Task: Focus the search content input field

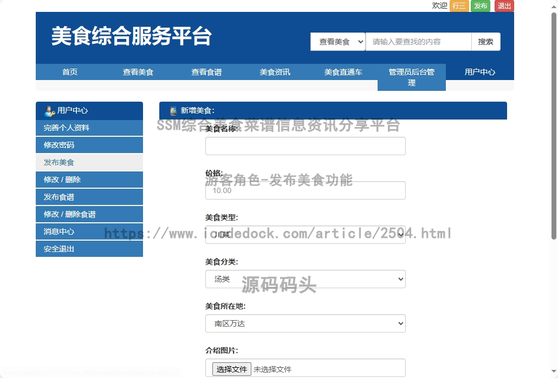Action: pyautogui.click(x=418, y=42)
